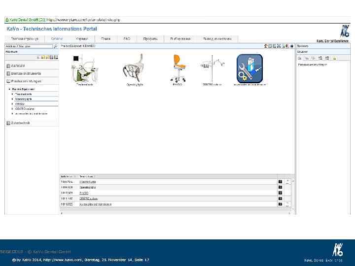Click the folder icon in Treatment units row
355x266 pixels.
[x=280, y=182]
